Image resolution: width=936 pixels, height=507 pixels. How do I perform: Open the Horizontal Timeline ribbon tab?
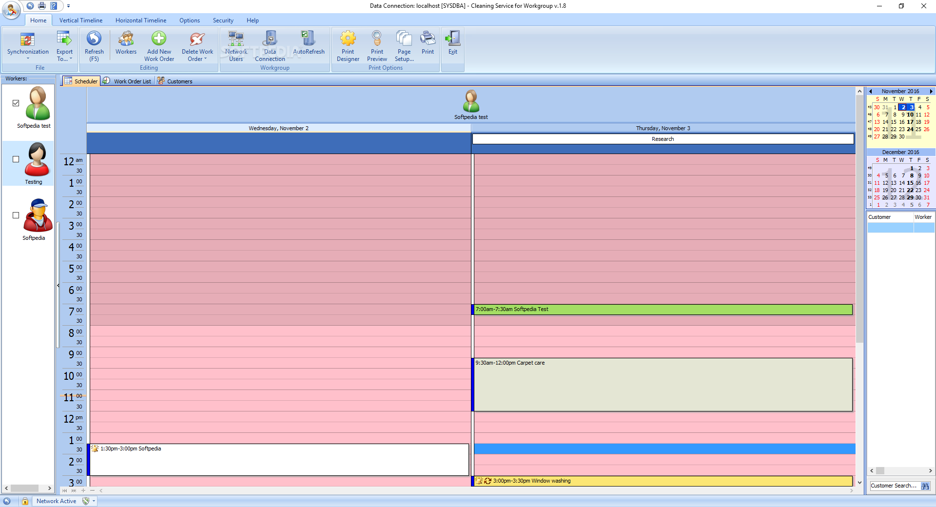coord(141,20)
